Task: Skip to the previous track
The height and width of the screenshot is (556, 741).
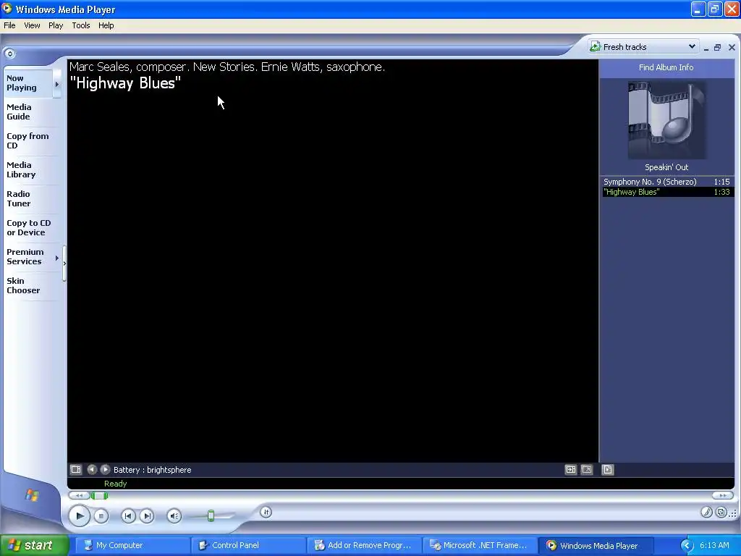Action: [128, 516]
